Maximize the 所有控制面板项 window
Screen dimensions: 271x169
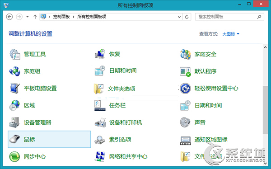click(x=249, y=4)
